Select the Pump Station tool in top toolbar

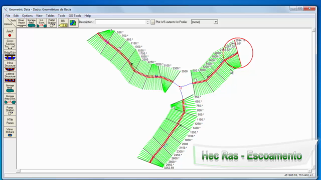52,23
